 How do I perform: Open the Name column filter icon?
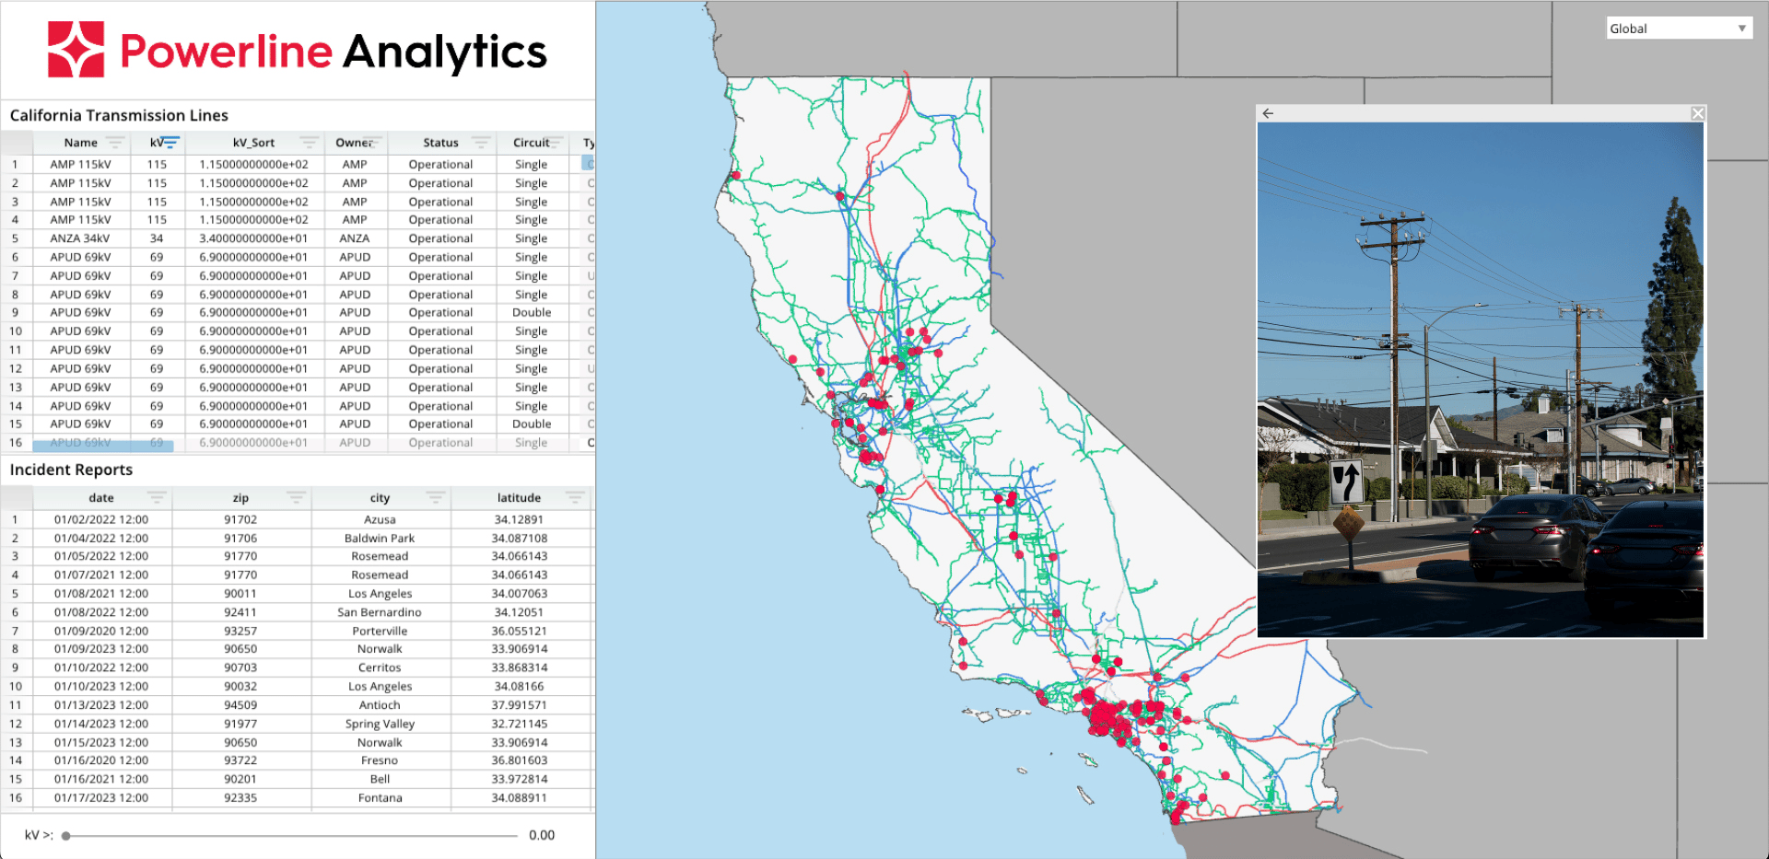pyautogui.click(x=115, y=143)
